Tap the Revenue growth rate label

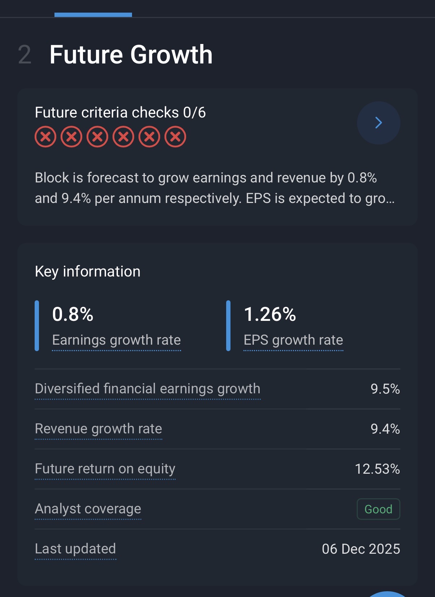[x=98, y=429]
